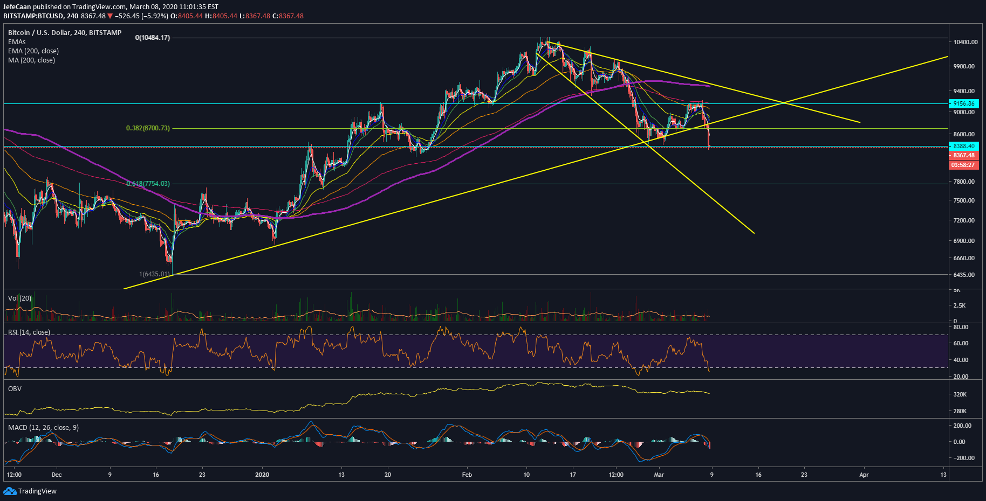This screenshot has height=501, width=986.
Task: Select the RSI (14, close) indicator label
Action: (29, 332)
